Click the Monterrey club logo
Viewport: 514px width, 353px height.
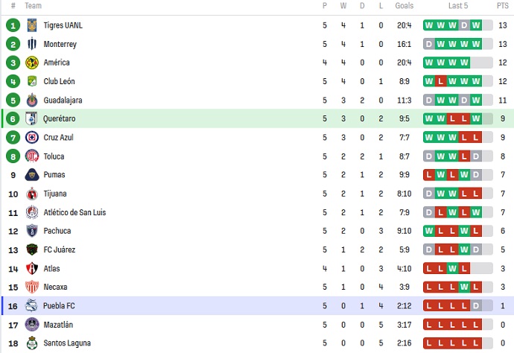31,44
